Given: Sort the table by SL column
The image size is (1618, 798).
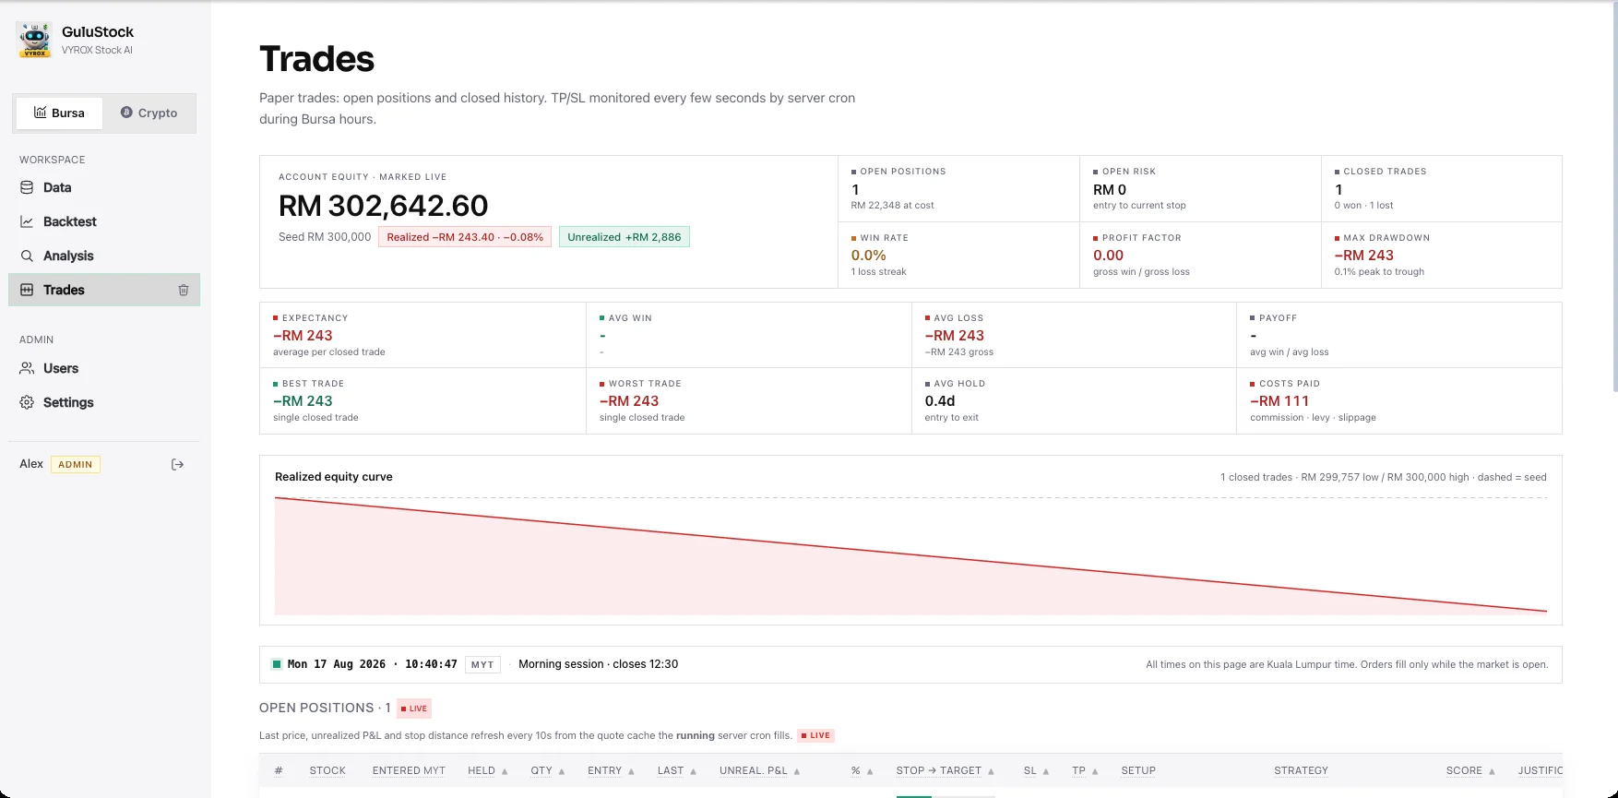Looking at the screenshot, I should 1037,770.
